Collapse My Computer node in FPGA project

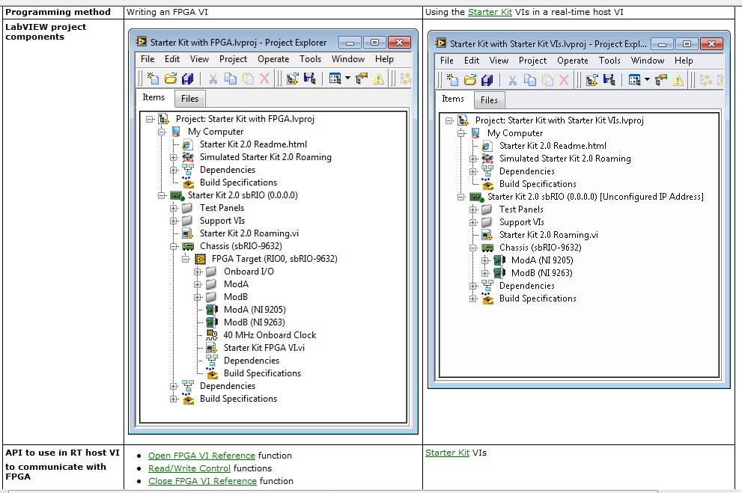pyautogui.click(x=162, y=132)
